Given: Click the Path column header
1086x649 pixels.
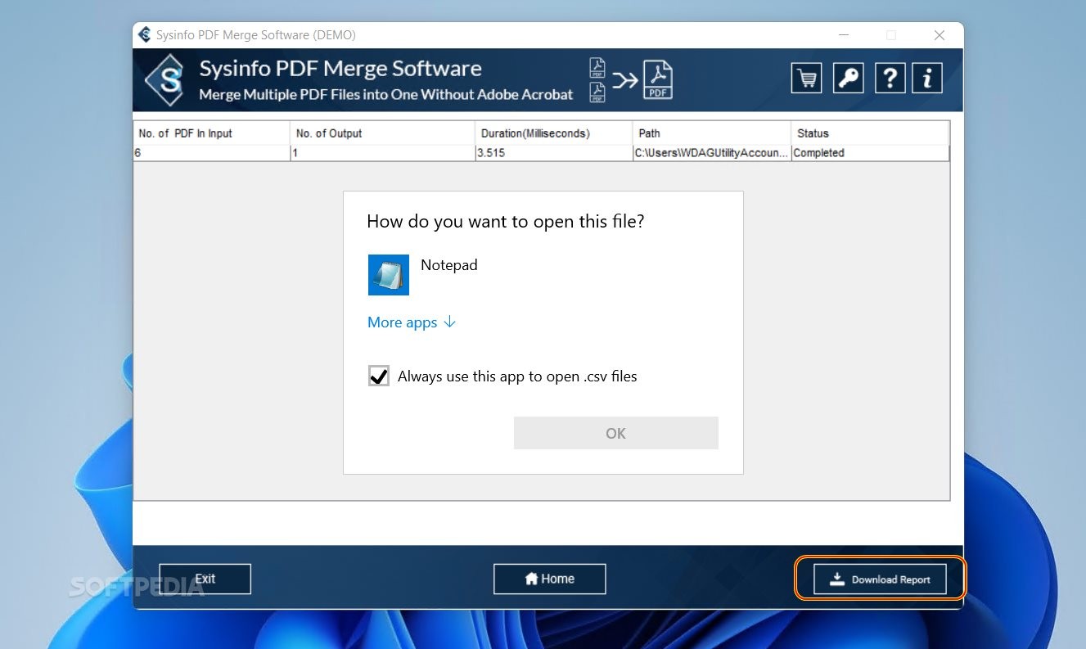Looking at the screenshot, I should pyautogui.click(x=712, y=133).
